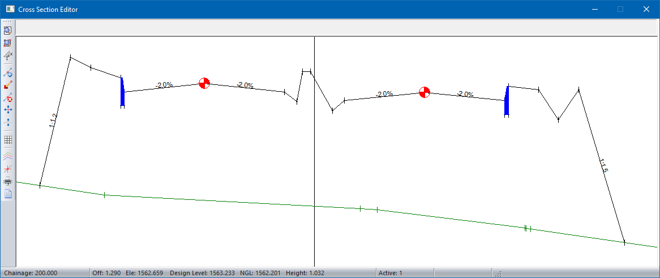The width and height of the screenshot is (660, 278).
Task: Print the cross section via printer icon
Action: click(x=8, y=181)
